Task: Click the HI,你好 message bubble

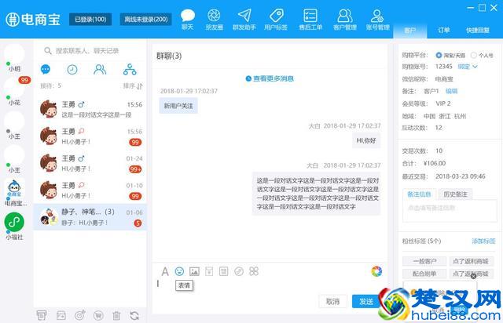Action: pos(366,140)
